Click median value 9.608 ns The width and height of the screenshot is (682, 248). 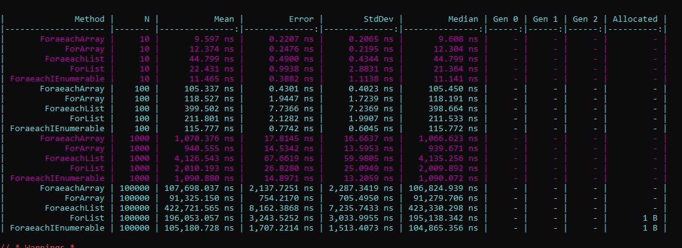pos(458,39)
